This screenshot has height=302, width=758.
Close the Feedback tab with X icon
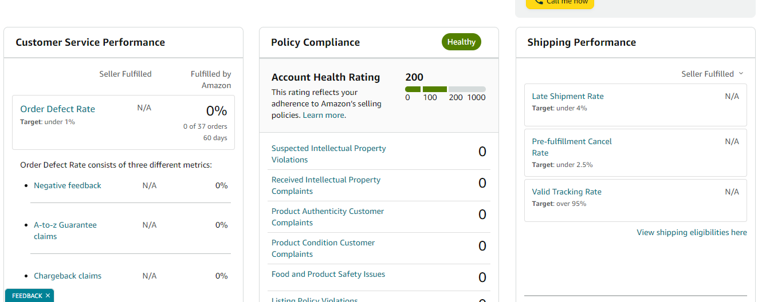(48, 296)
